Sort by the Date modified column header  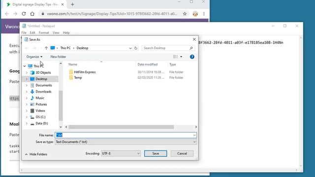148,64
